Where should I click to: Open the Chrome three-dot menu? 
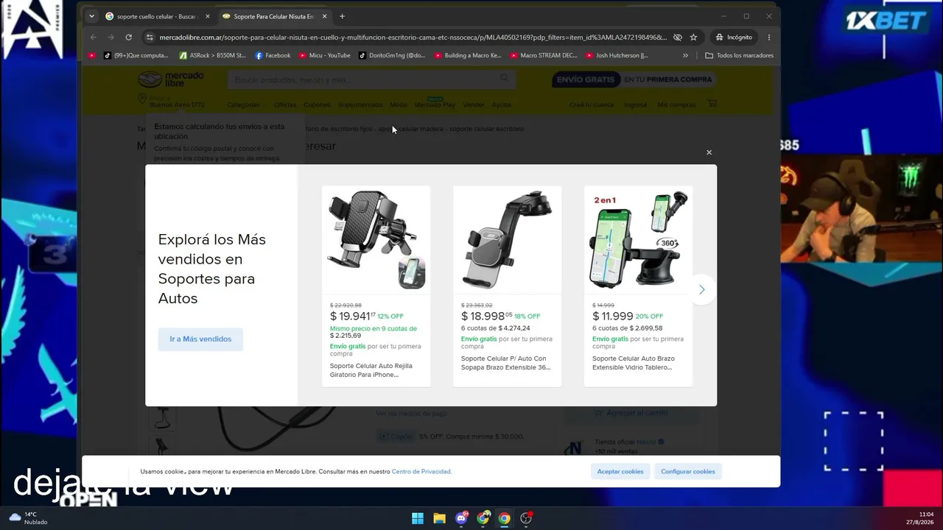point(769,38)
